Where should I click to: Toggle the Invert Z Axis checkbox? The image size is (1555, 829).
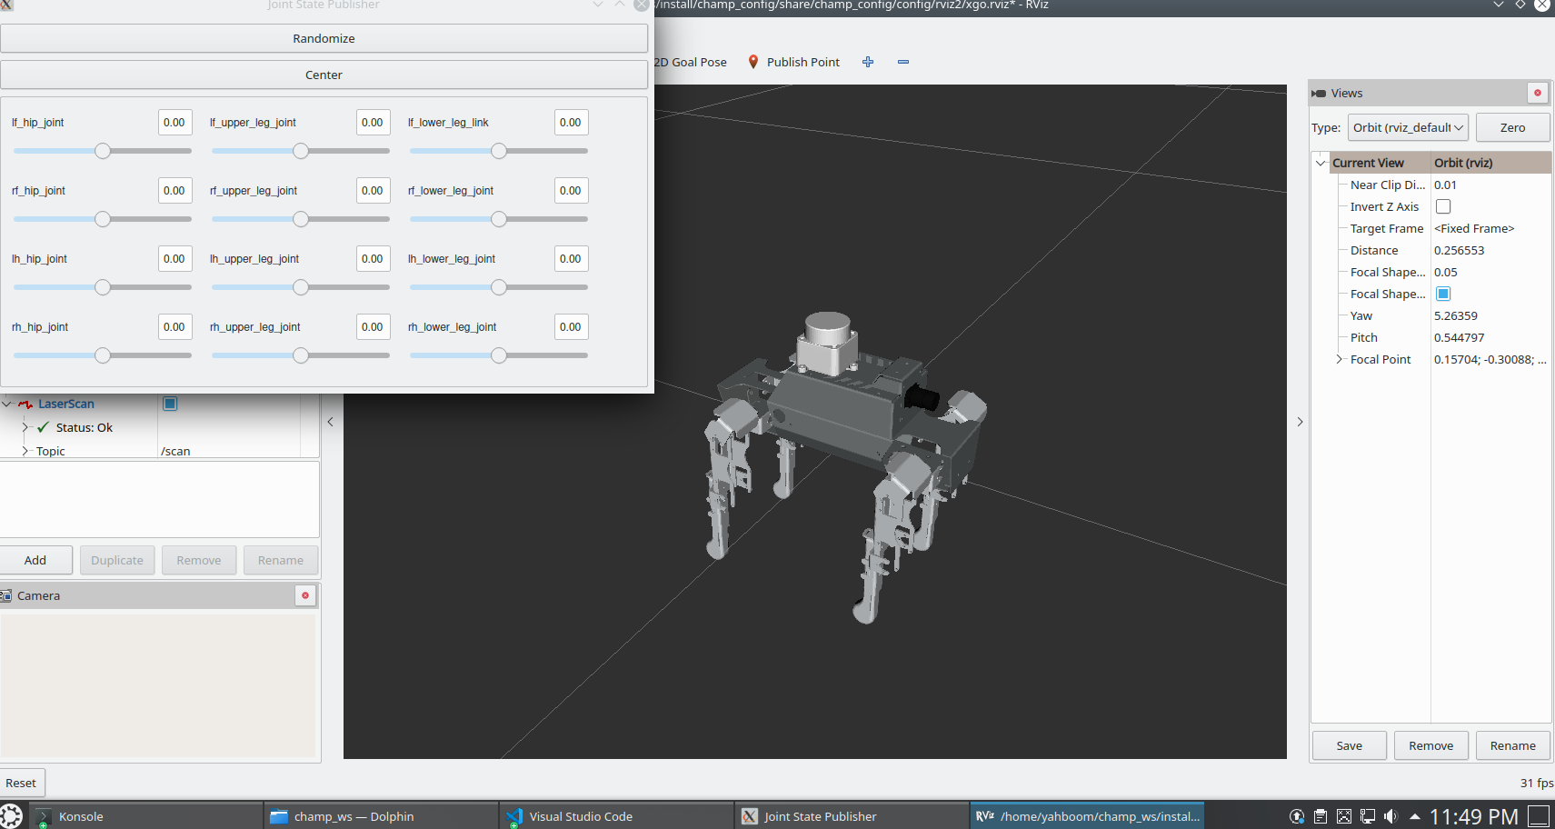tap(1443, 206)
